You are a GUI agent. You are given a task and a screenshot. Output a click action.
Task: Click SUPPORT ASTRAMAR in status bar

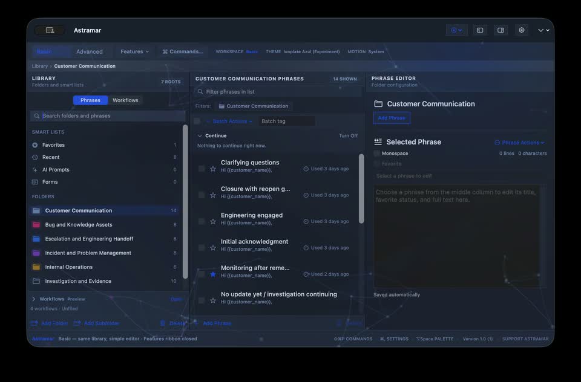[x=525, y=338]
